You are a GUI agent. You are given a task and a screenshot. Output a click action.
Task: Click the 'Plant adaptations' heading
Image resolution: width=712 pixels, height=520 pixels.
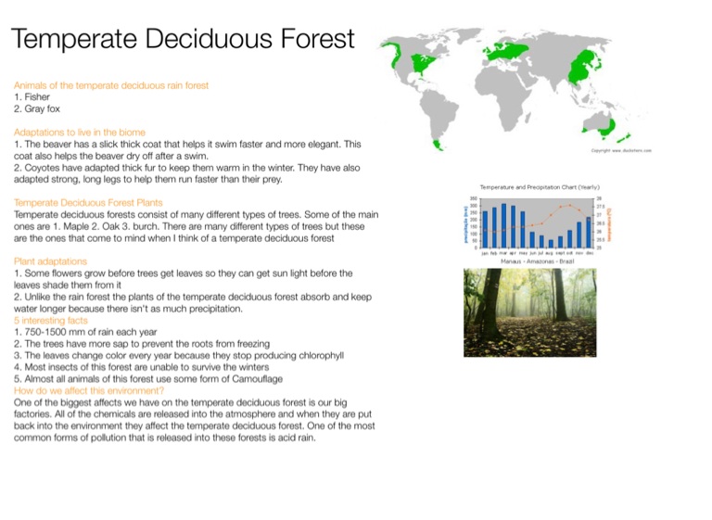coord(51,262)
